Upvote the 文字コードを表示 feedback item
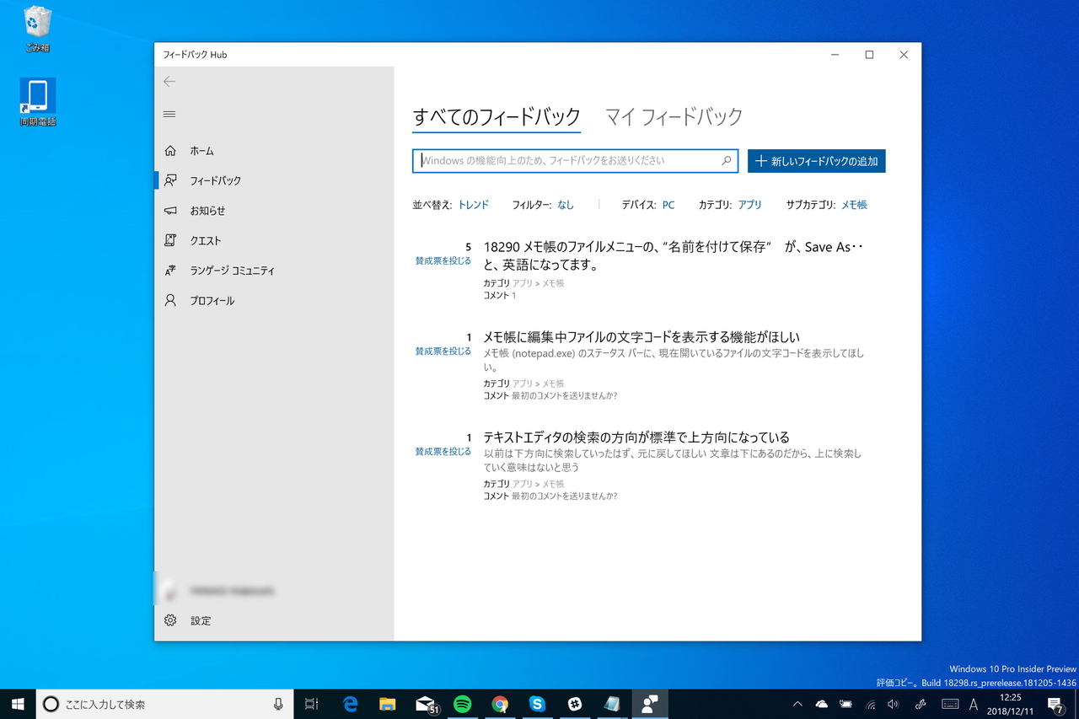Viewport: 1079px width, 719px height. [x=443, y=351]
